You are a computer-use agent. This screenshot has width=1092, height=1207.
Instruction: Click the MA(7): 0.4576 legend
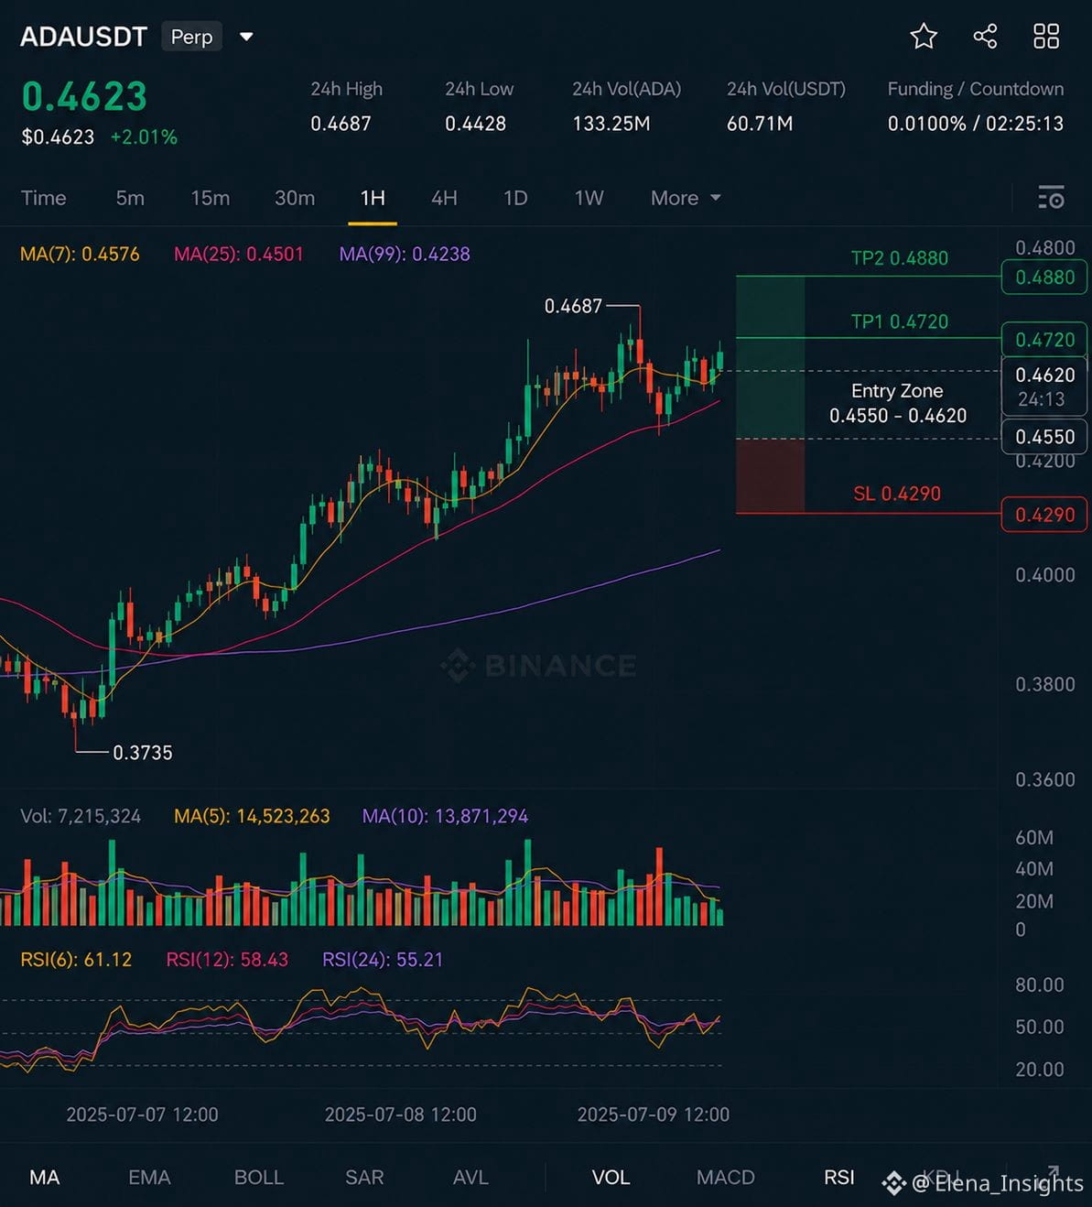point(80,254)
